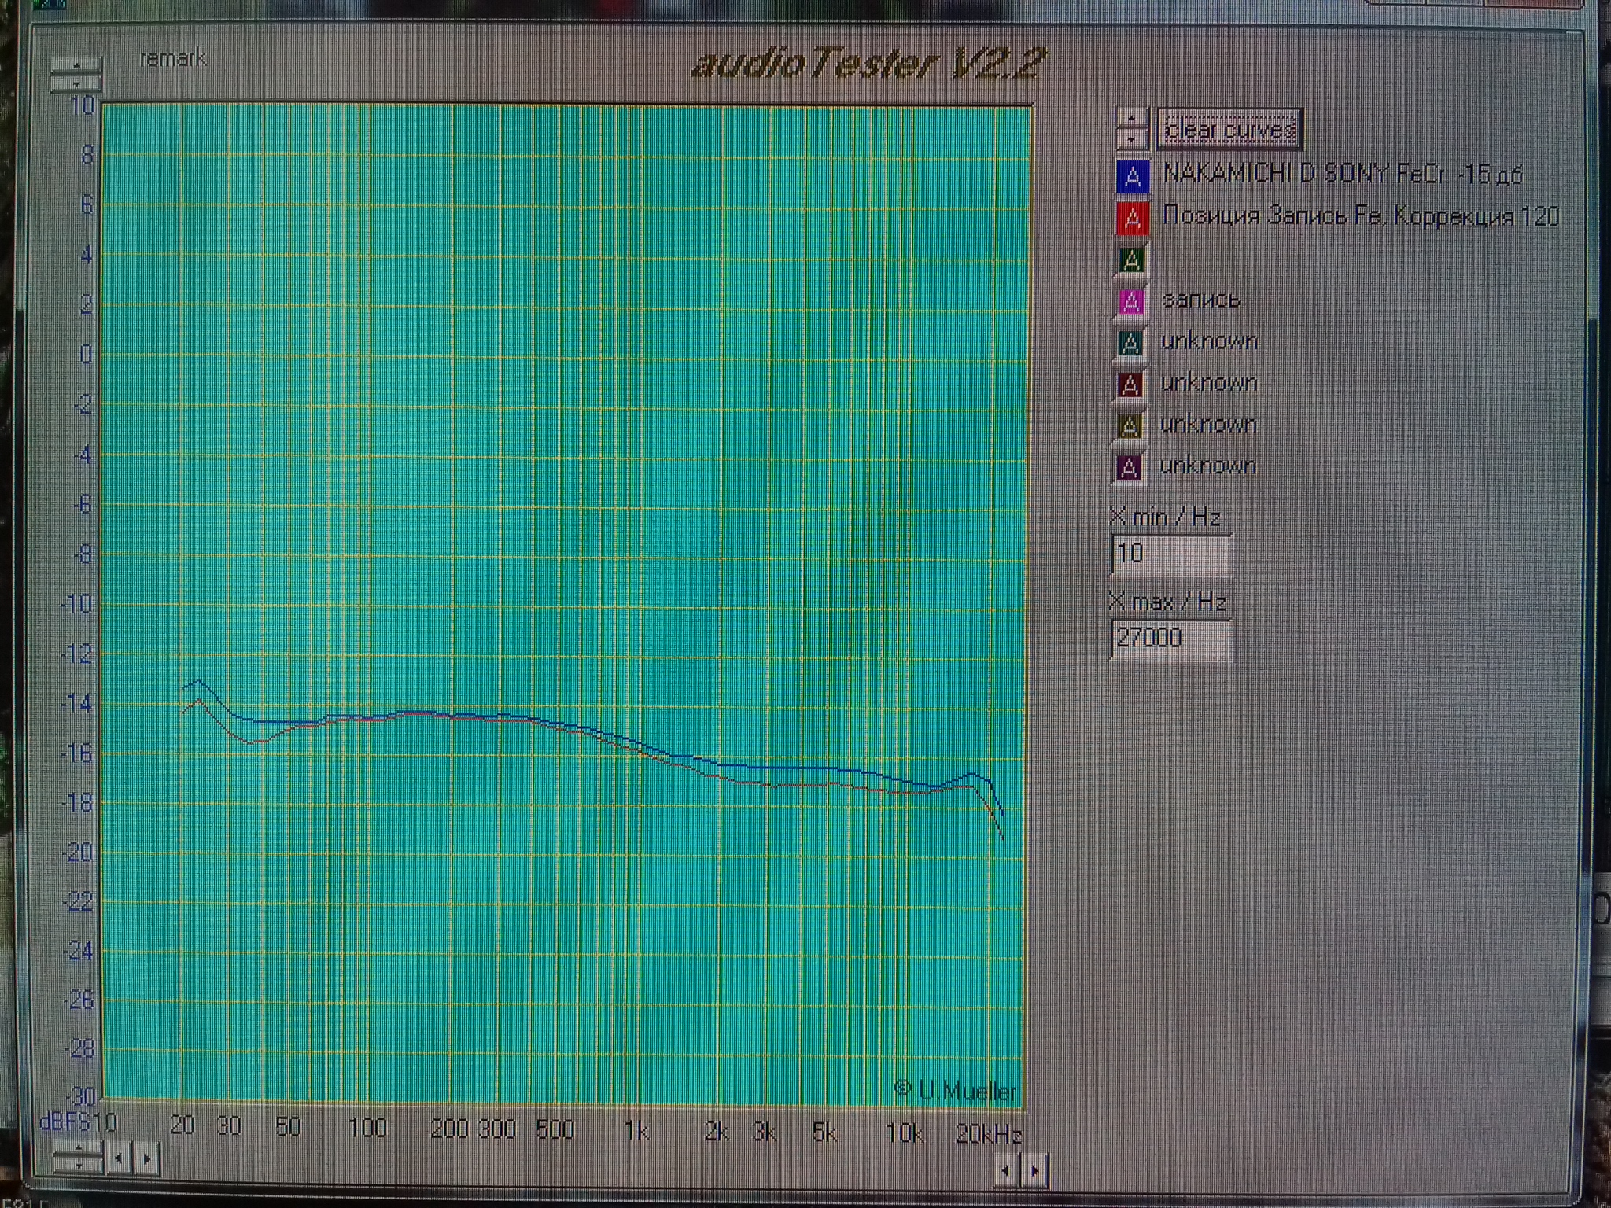Click left arrow button near bottom-left dBFS label
This screenshot has height=1208, width=1611.
(119, 1158)
